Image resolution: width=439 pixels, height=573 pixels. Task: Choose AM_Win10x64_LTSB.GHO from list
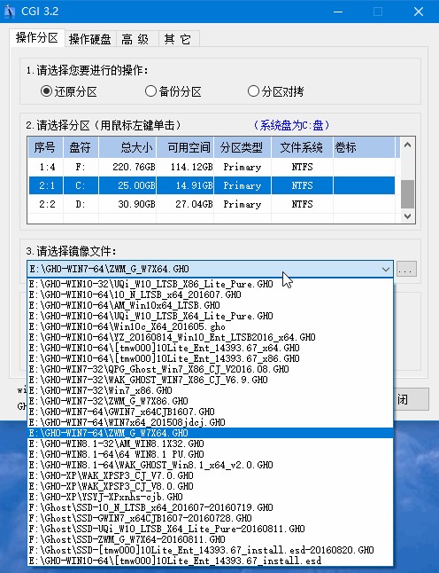[x=211, y=305]
